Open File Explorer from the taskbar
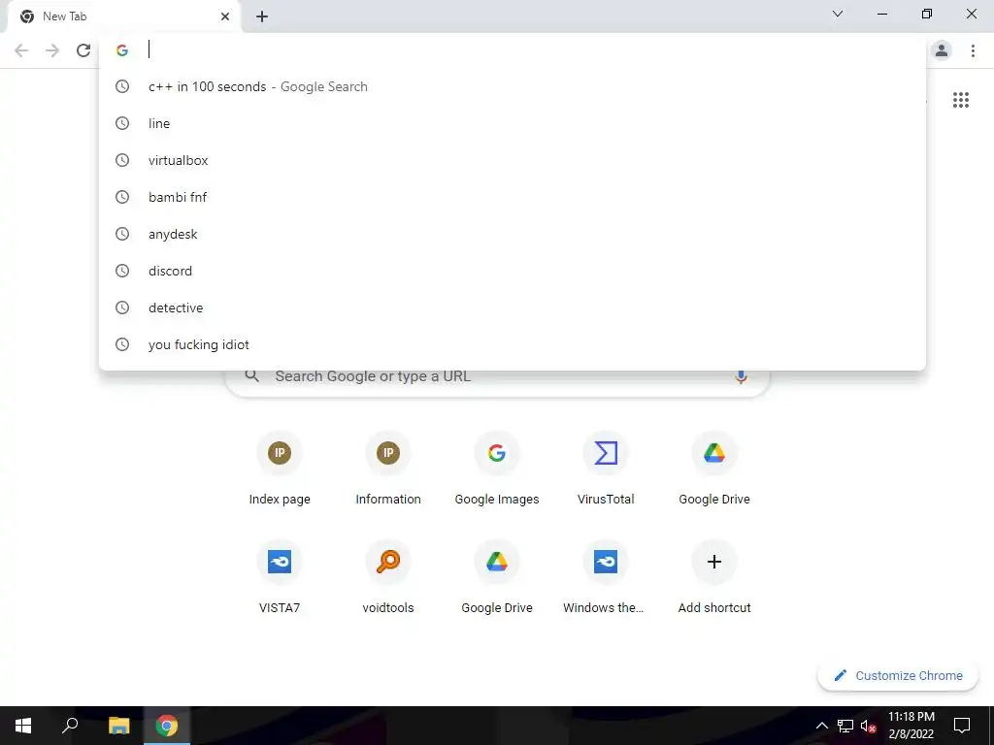Image resolution: width=994 pixels, height=745 pixels. point(118,726)
